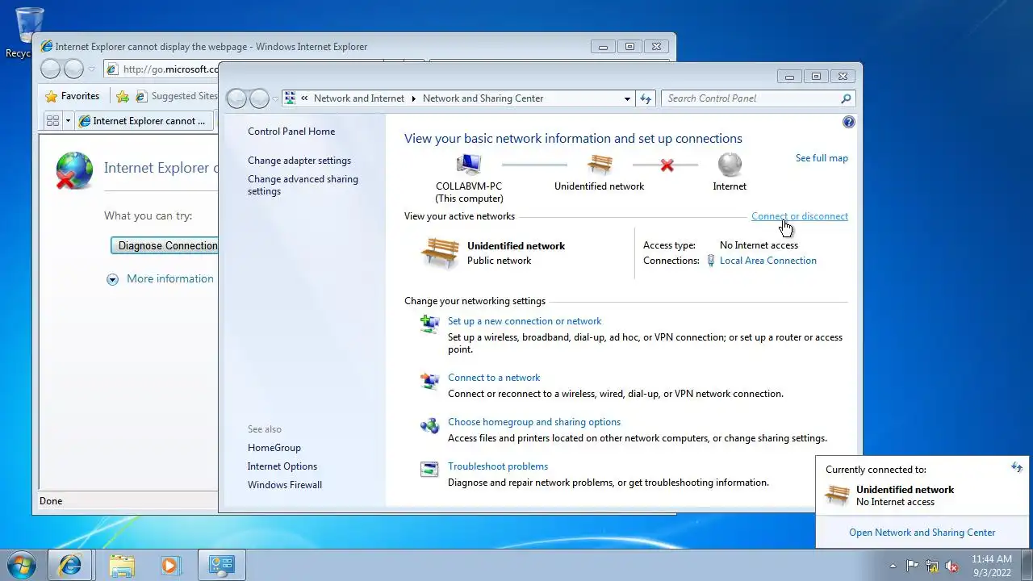This screenshot has height=581, width=1033.
Task: Open Change advanced sharing settings
Action: (303, 185)
